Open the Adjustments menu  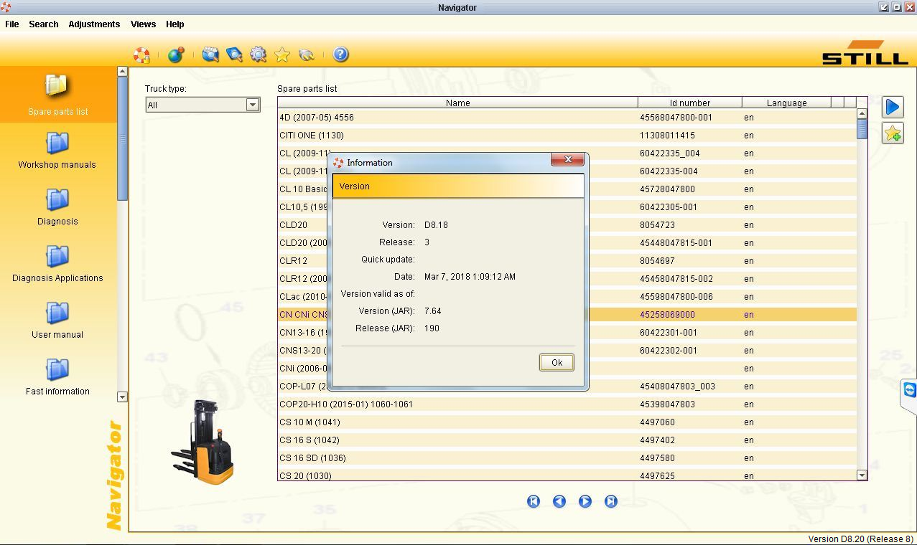coord(94,24)
